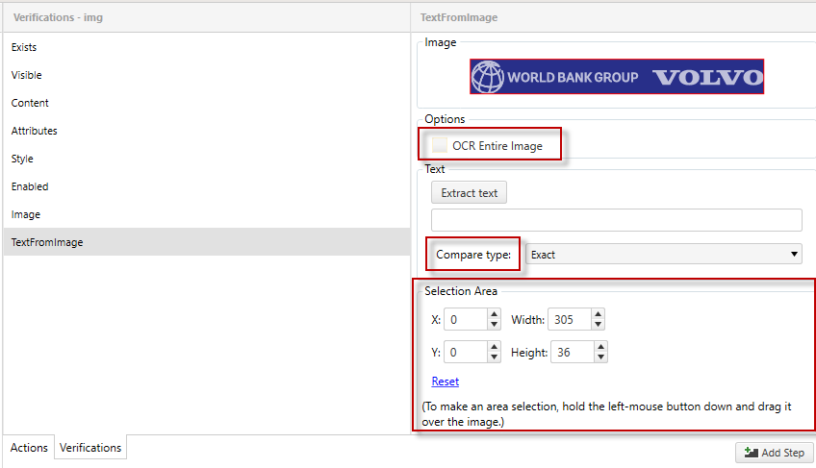816x468 pixels.
Task: Decrease the Y value with down arrow
Action: (x=494, y=357)
